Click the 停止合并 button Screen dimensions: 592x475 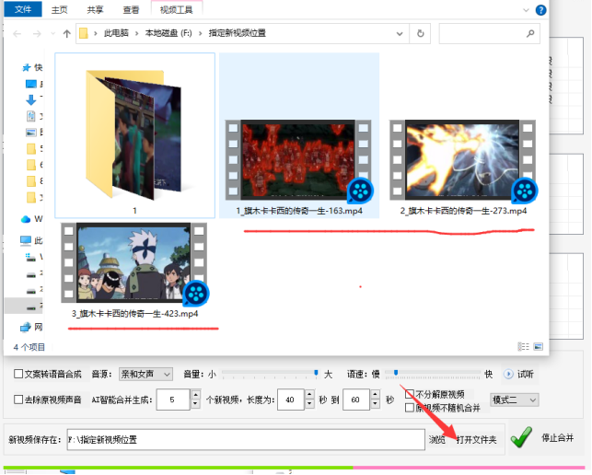click(557, 438)
